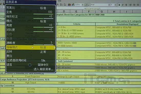The image size is (141, 94).
Task: Open the Chart Wizard icon
Action: [x=69, y=5]
